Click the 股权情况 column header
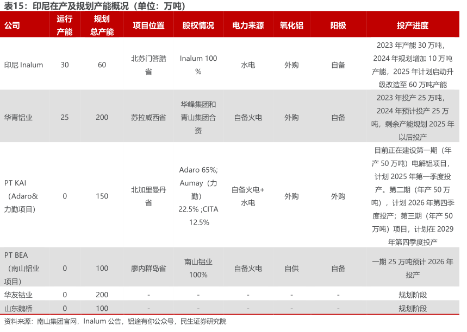Screen dimensions: 467x332 tap(198, 25)
